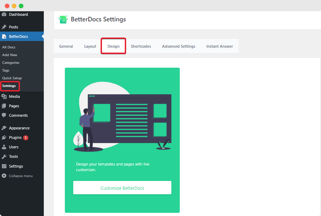Viewport: 321px width, 216px height.
Task: Click the Plugins plug icon
Action: coord(4,137)
